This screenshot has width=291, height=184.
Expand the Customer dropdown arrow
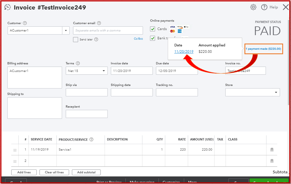(x=66, y=30)
